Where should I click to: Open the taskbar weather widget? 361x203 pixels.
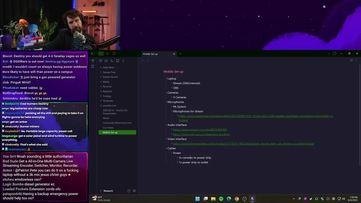pos(101,199)
